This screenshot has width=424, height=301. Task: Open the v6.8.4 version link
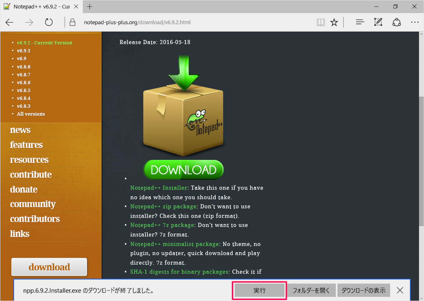(24, 98)
